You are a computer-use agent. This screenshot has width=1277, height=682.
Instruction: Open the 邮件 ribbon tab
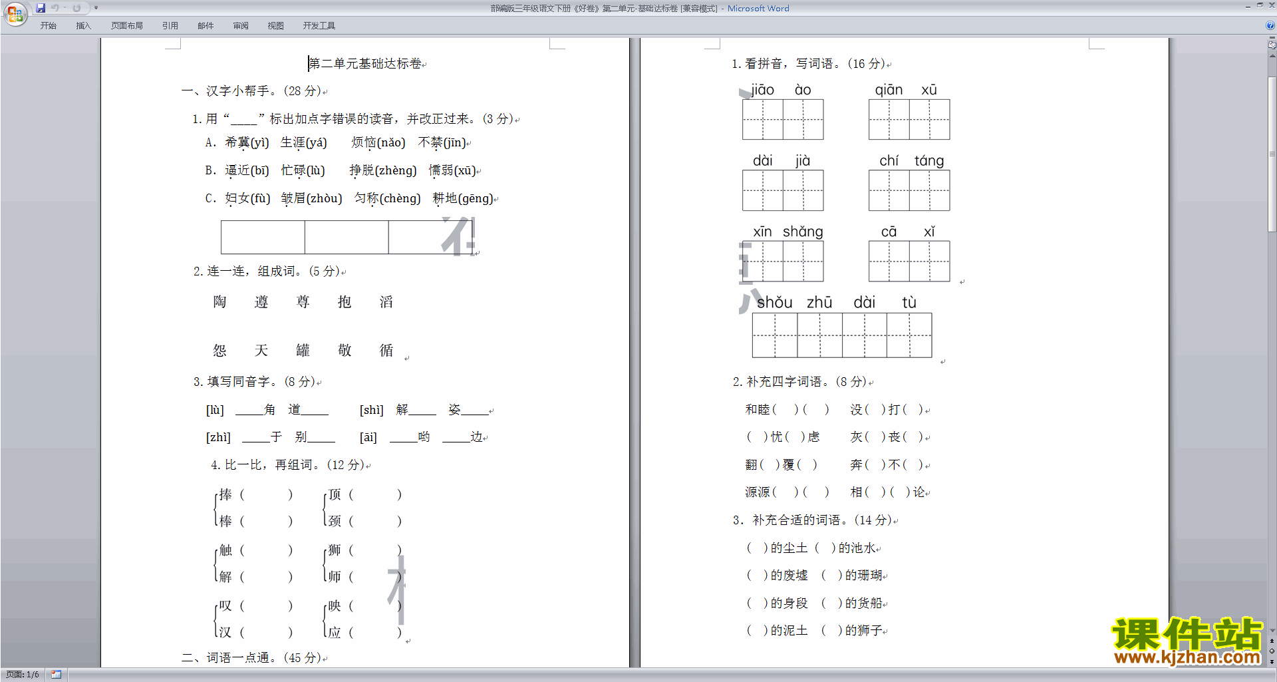[x=206, y=26]
